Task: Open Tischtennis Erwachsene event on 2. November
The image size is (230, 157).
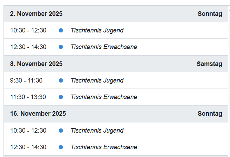Action: pos(104,47)
